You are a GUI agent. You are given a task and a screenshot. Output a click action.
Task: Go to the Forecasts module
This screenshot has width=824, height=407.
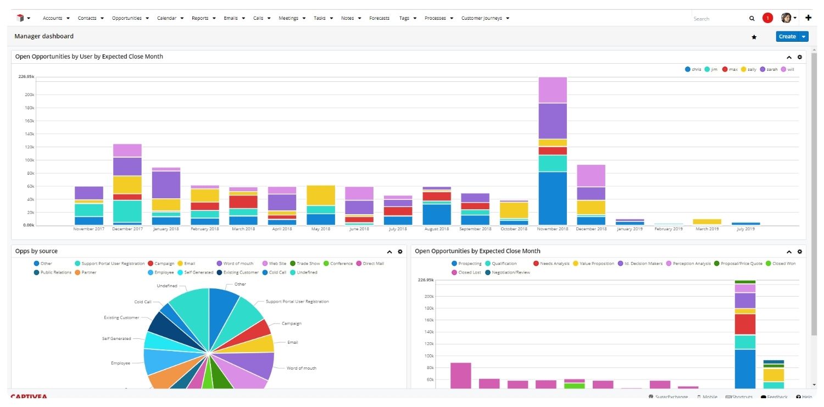[379, 18]
